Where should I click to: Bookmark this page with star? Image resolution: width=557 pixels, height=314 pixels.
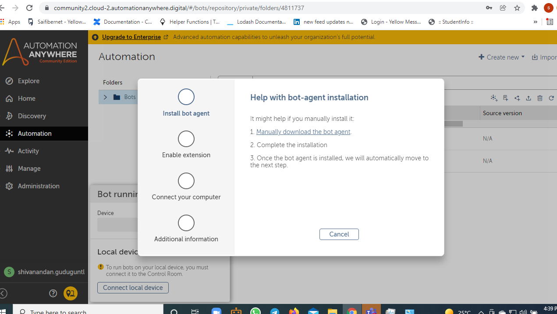tap(517, 8)
